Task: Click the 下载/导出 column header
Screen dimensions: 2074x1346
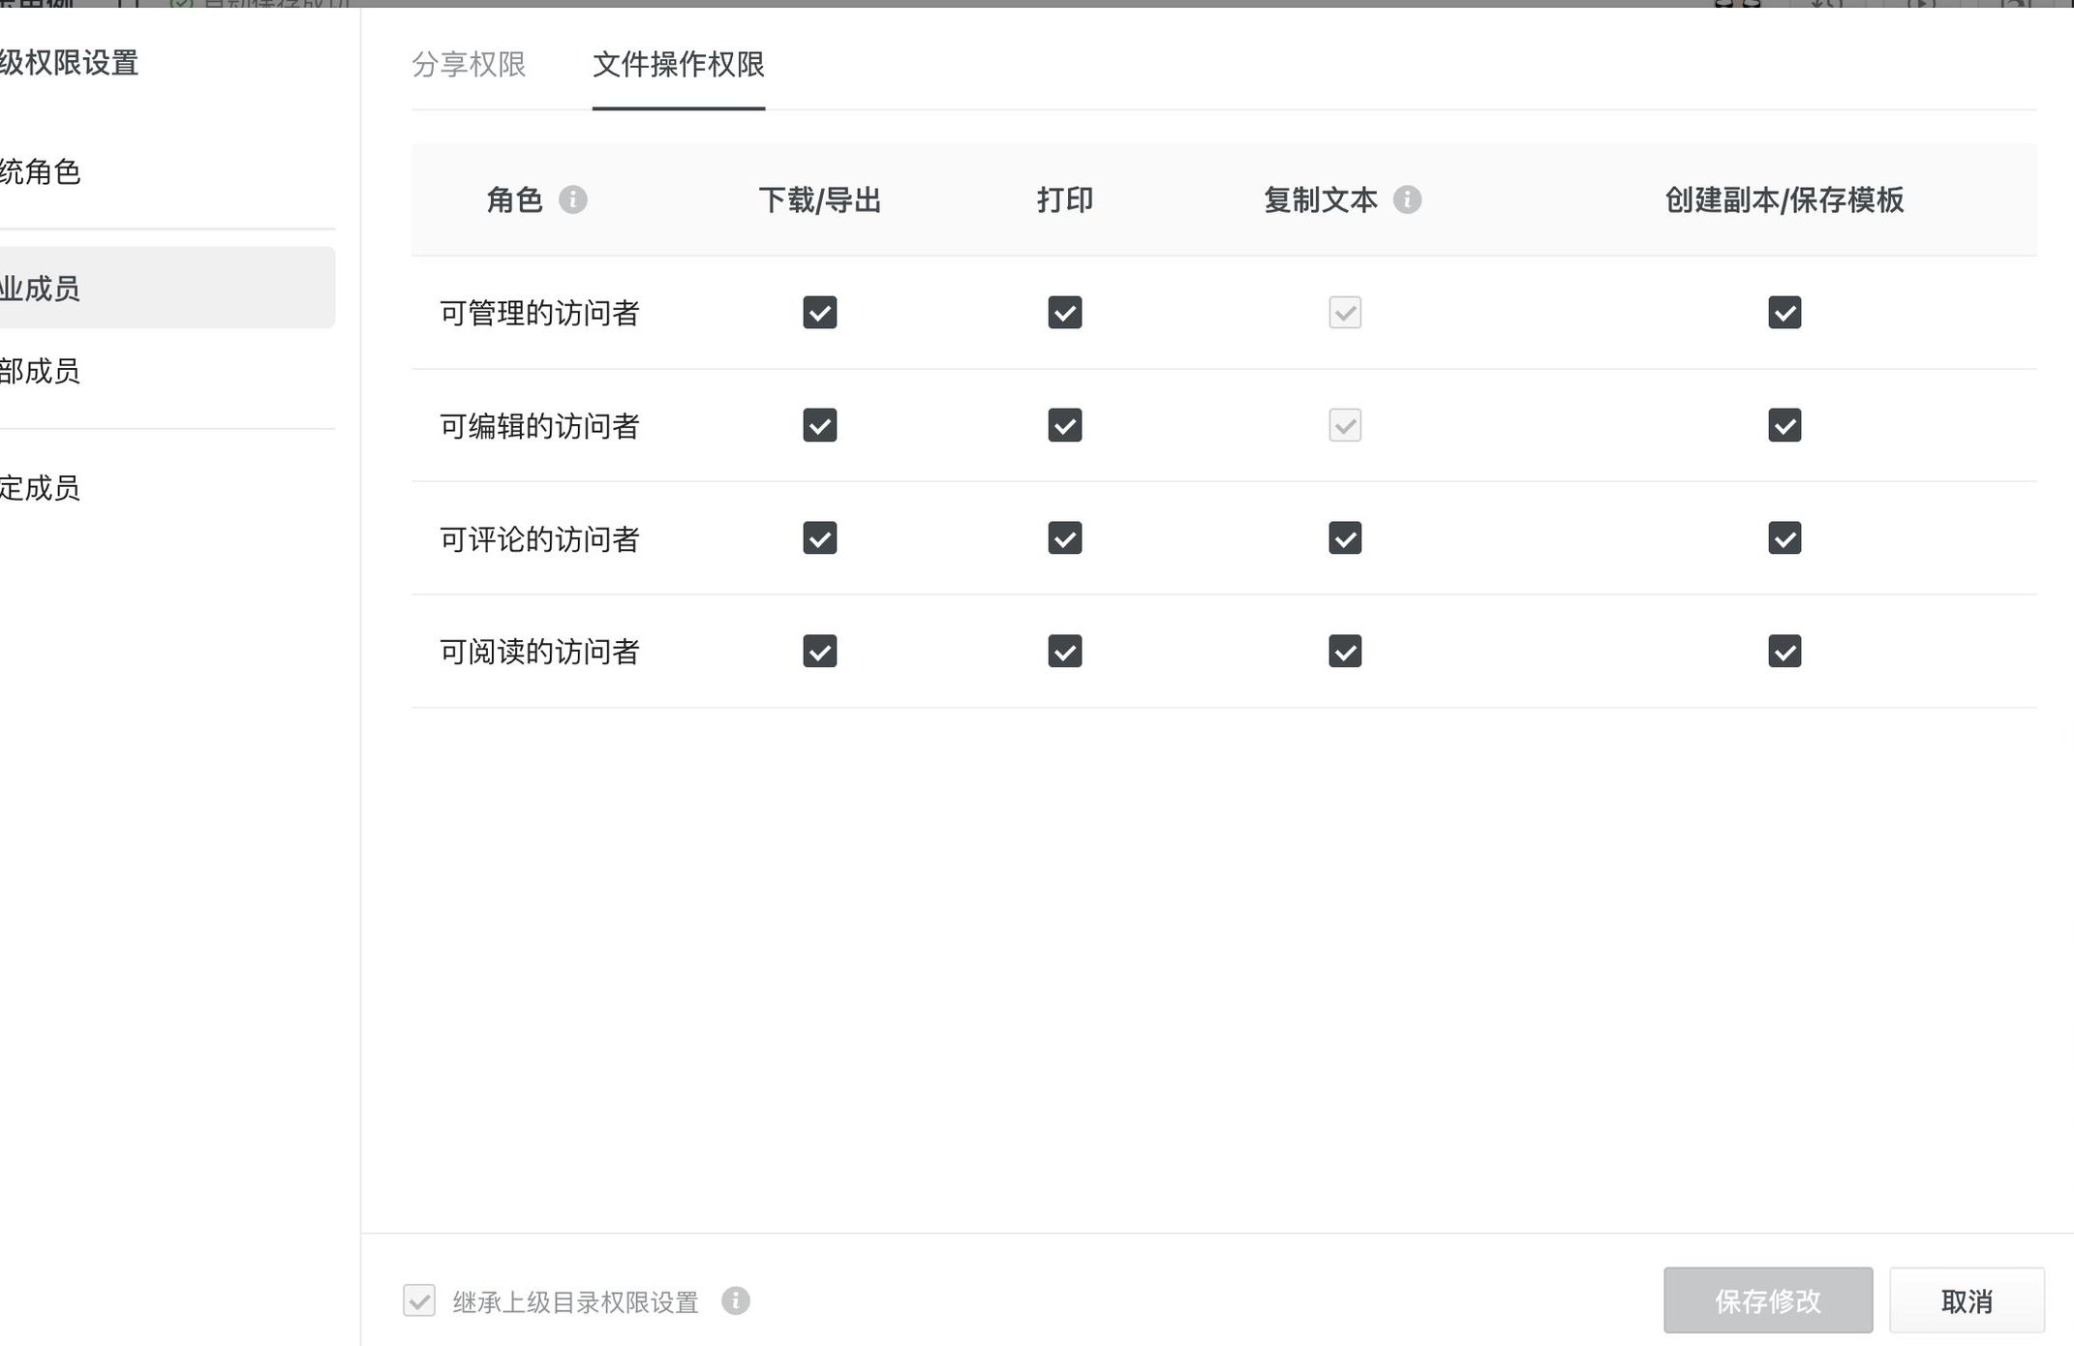Action: (x=820, y=199)
